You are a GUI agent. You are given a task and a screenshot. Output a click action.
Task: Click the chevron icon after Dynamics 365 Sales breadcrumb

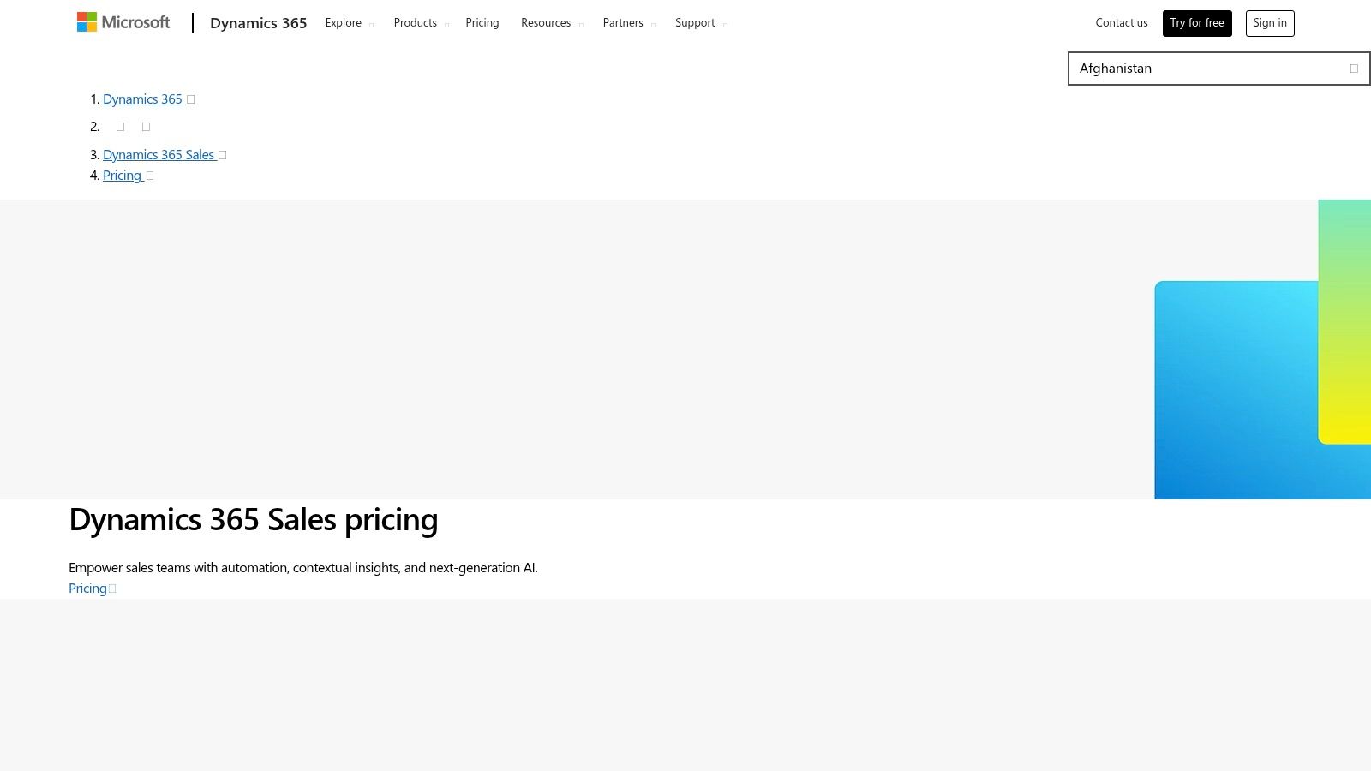click(222, 154)
